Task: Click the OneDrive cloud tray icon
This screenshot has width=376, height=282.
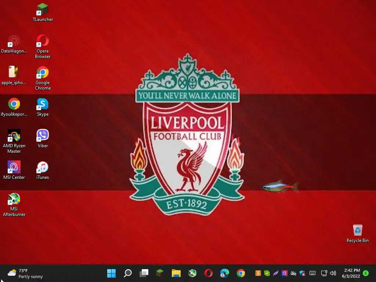Action: [293, 273]
